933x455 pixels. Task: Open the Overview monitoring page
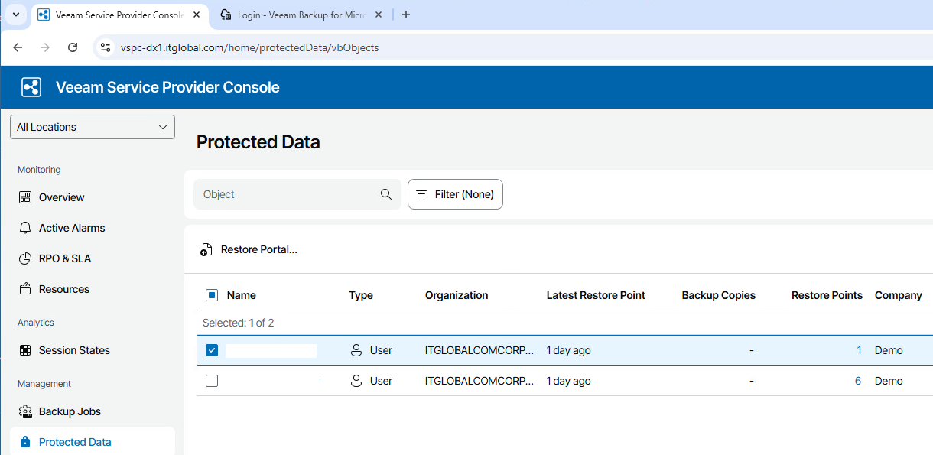coord(61,197)
